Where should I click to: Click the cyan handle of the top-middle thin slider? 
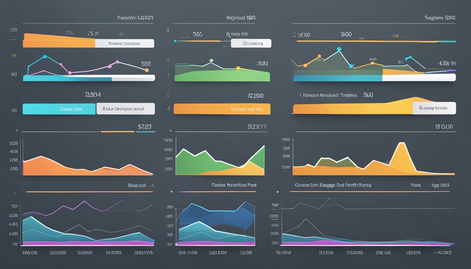(x=175, y=41)
